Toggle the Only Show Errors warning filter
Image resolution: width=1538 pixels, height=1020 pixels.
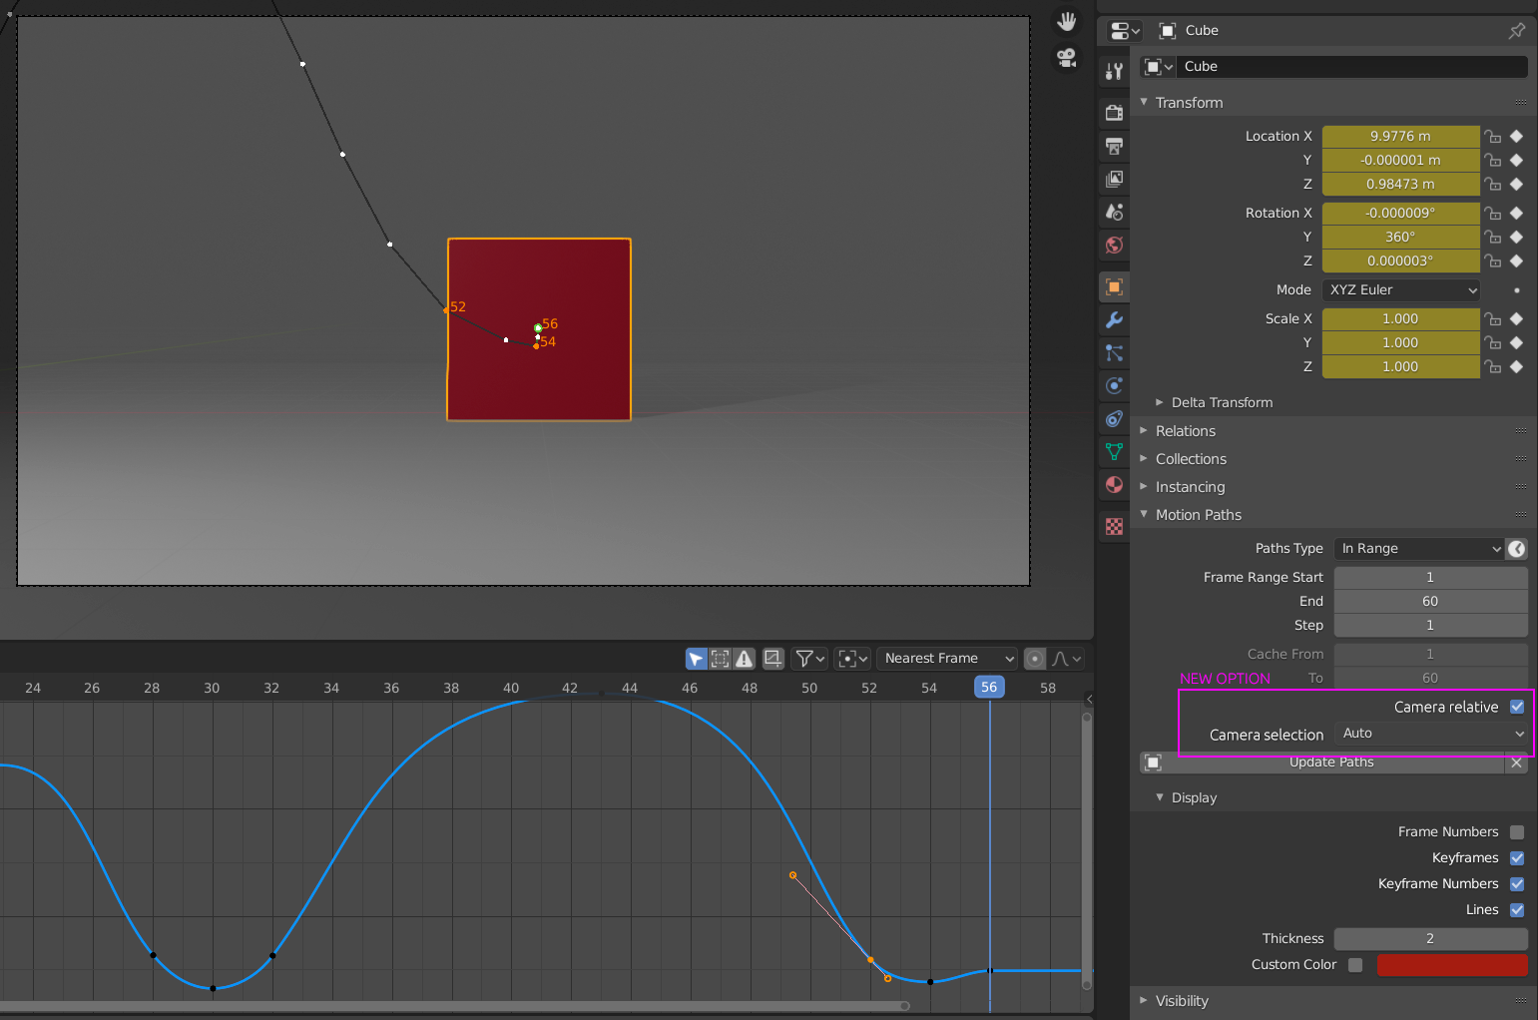744,659
